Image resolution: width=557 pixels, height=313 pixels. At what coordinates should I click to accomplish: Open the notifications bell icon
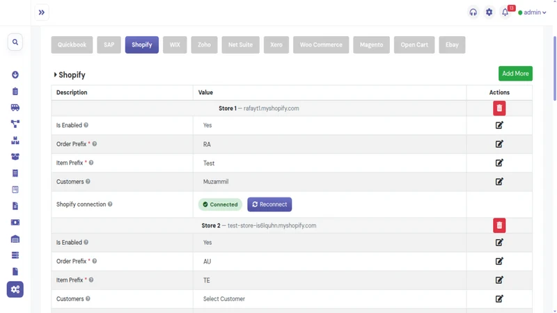(x=505, y=12)
